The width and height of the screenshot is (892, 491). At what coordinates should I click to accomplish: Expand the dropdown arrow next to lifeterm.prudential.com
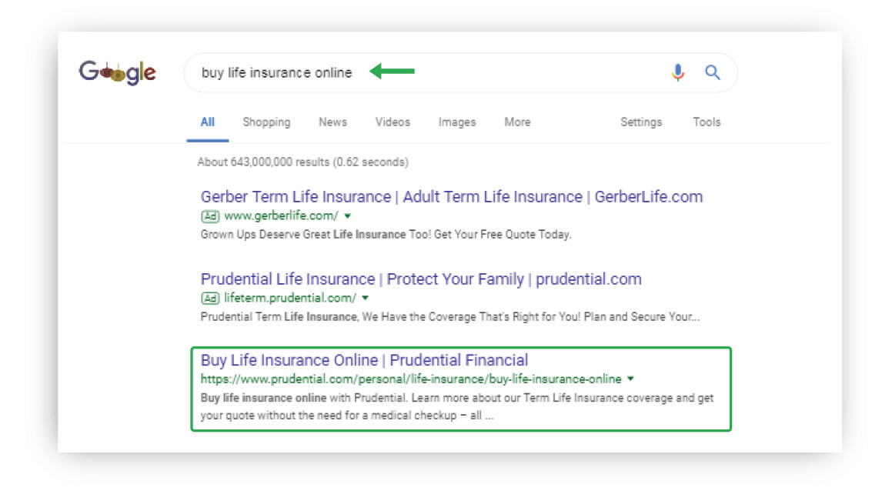[x=366, y=298]
